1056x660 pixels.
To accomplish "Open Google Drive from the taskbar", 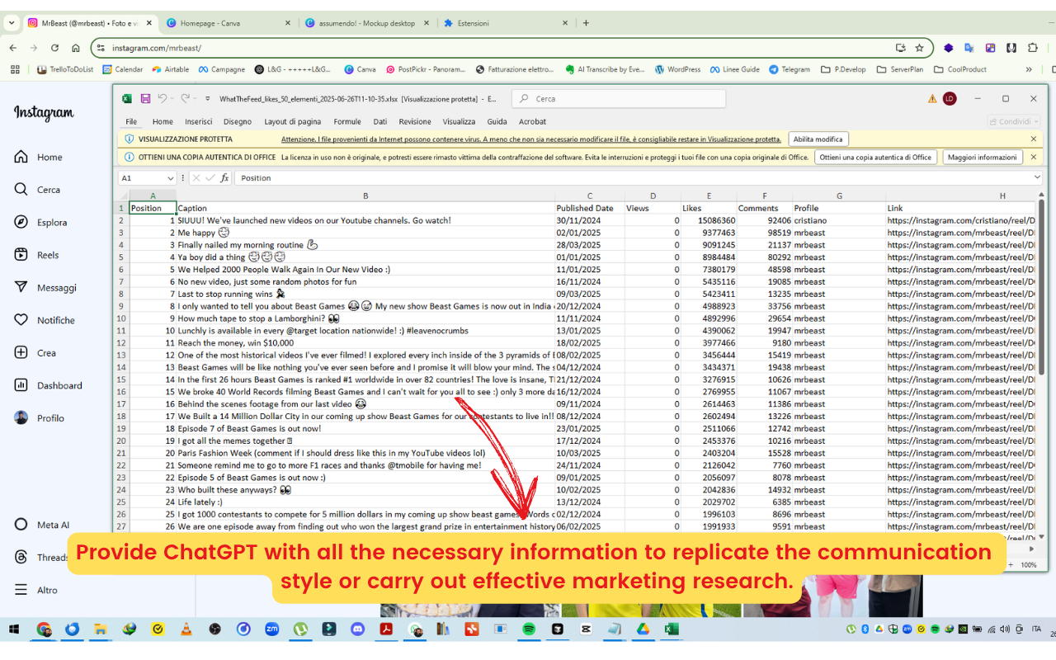I will [x=643, y=629].
